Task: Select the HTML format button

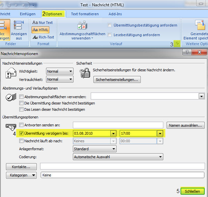Action: click(x=40, y=30)
